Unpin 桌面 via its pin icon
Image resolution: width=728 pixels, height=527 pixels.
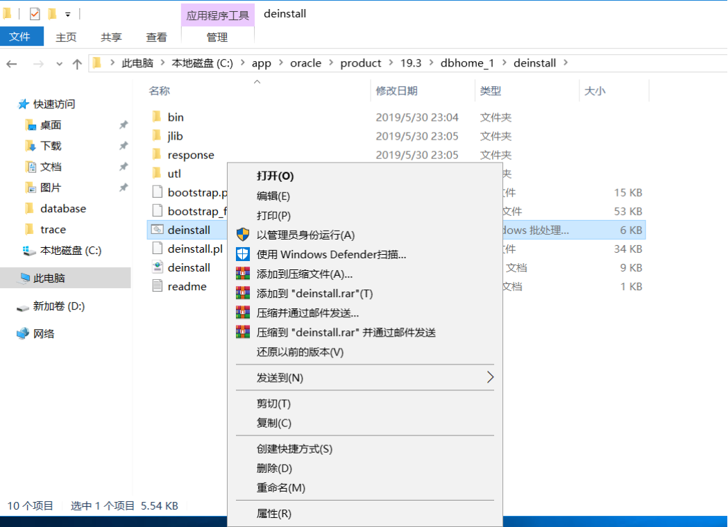124,125
